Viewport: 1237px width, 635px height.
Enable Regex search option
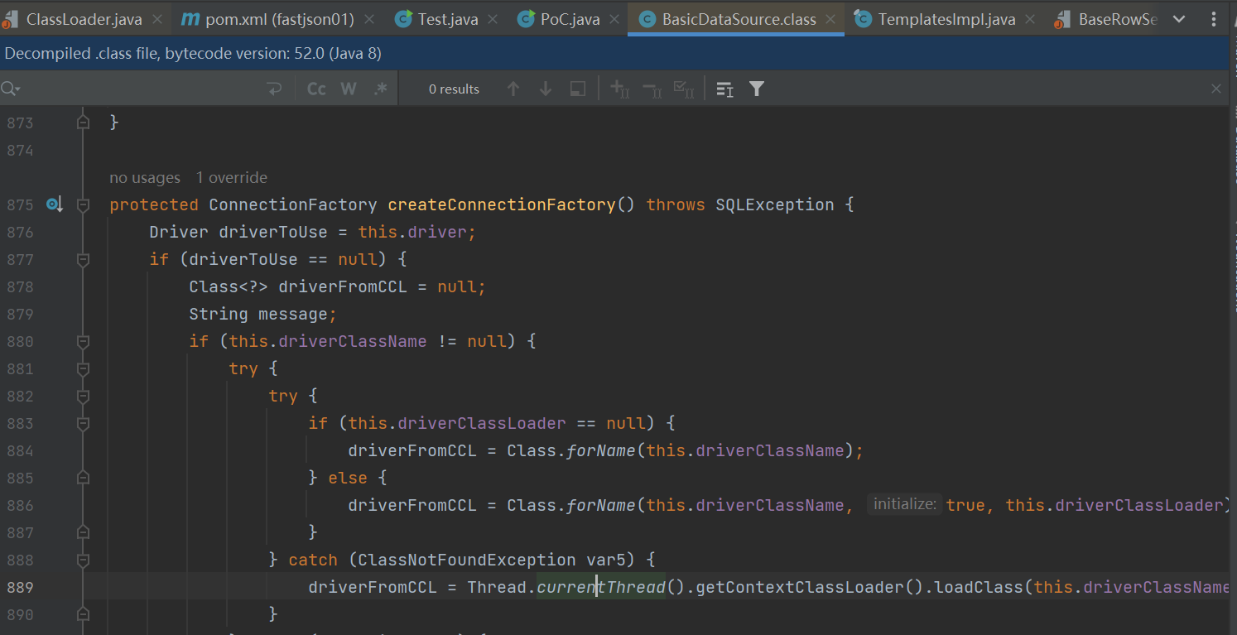point(380,89)
